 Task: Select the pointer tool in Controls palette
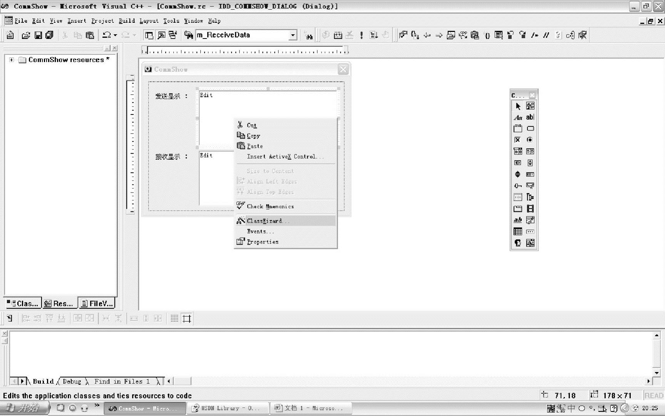click(518, 106)
